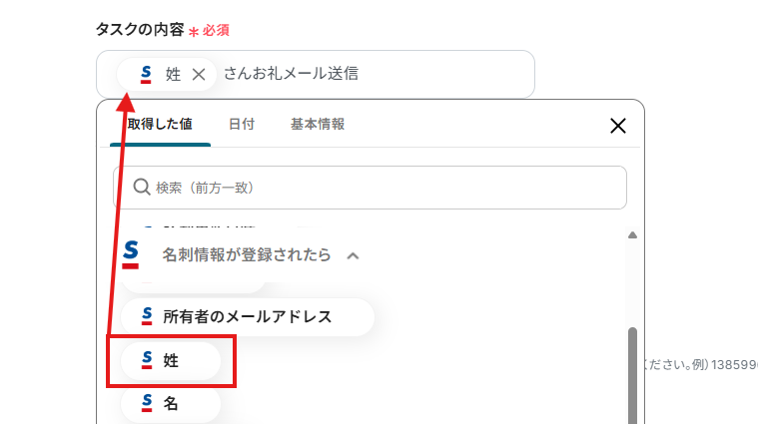Screen dimensions: 758x424
Task: Click the Sansan icon on the 名 list item
Action: 148,403
